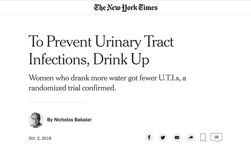The width and height of the screenshot is (251, 153).
Task: Click the text "randomized trial confirmed."
Action: pyautogui.click(x=72, y=88)
